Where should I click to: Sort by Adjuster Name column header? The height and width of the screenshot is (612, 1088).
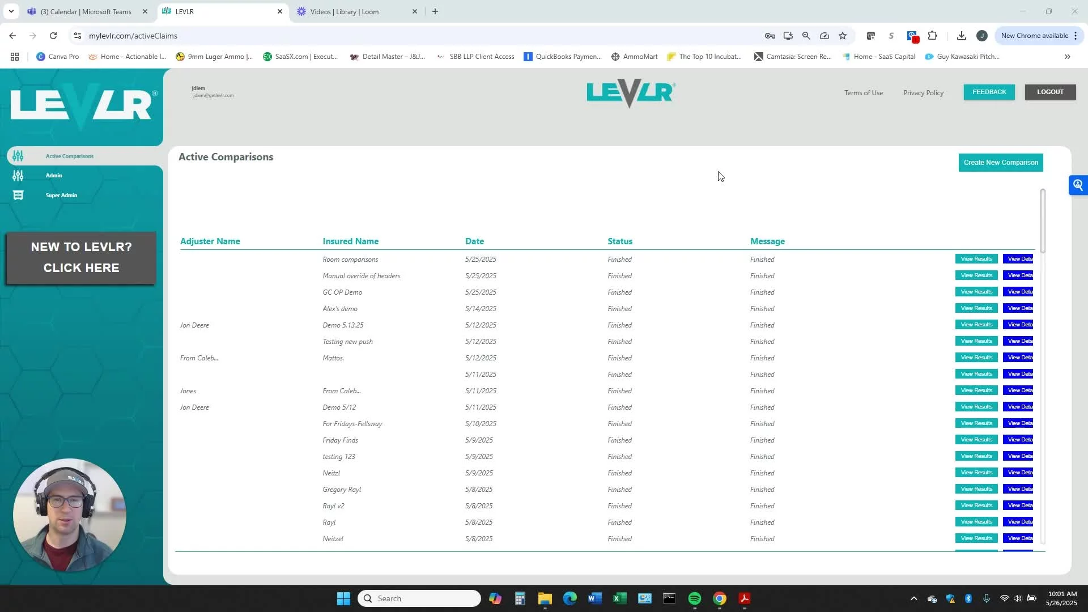[210, 241]
